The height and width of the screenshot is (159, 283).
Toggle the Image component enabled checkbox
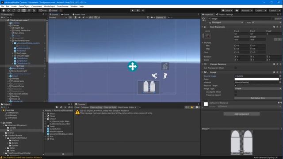(208, 72)
